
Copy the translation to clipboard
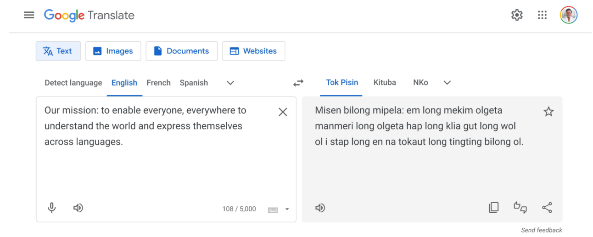pos(493,208)
